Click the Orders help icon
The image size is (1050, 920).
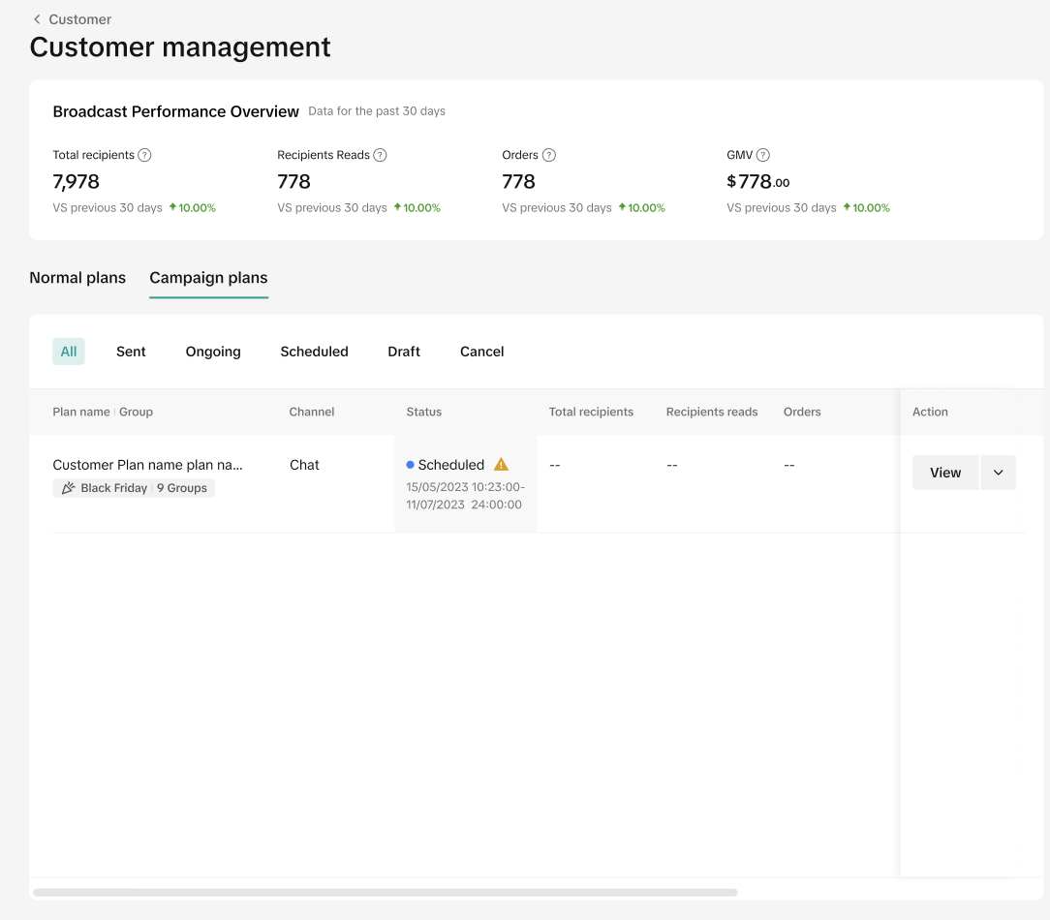[549, 155]
